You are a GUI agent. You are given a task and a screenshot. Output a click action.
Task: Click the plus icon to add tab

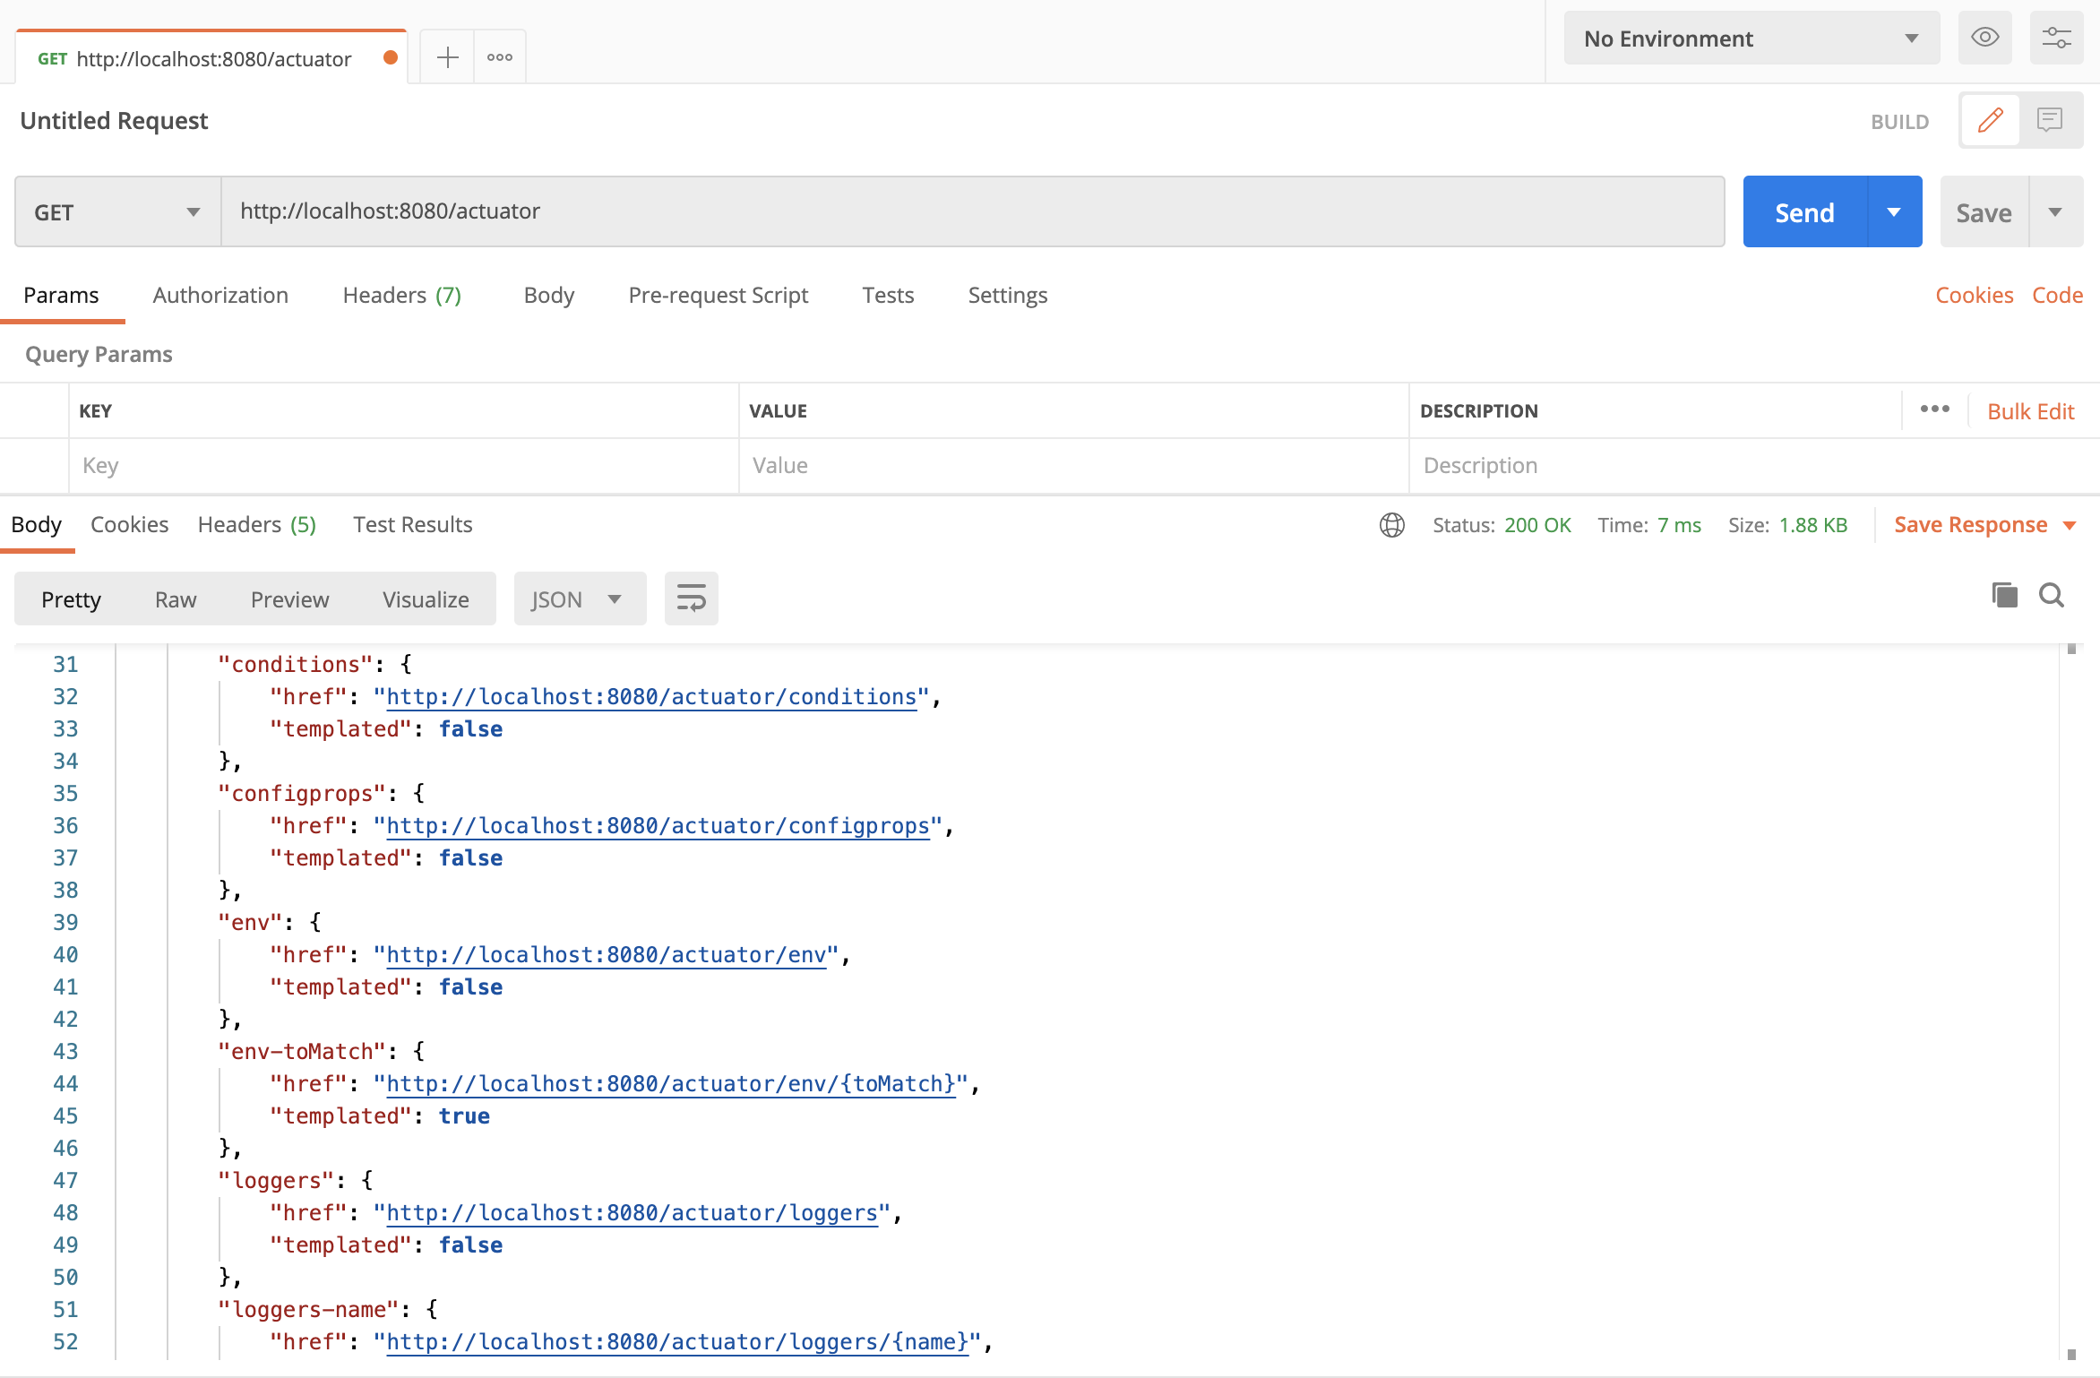click(447, 57)
